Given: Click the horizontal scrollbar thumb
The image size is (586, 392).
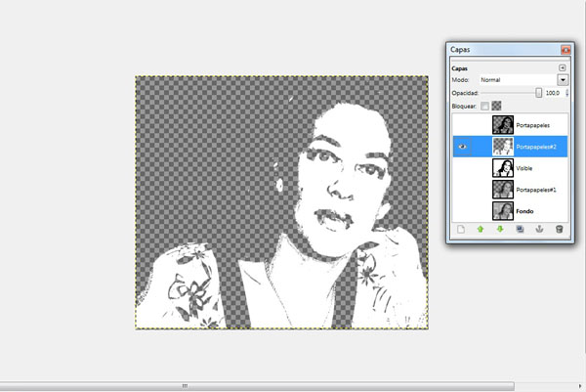Looking at the screenshot, I should click(x=257, y=385).
